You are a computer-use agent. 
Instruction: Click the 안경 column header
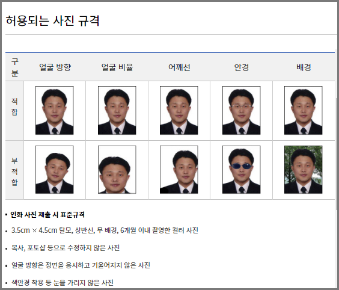coord(242,67)
